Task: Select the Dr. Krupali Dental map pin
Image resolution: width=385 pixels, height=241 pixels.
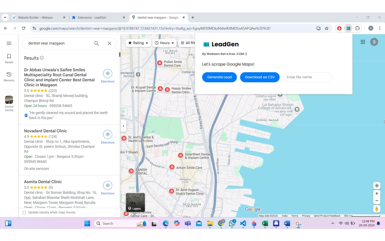Action: point(160,89)
